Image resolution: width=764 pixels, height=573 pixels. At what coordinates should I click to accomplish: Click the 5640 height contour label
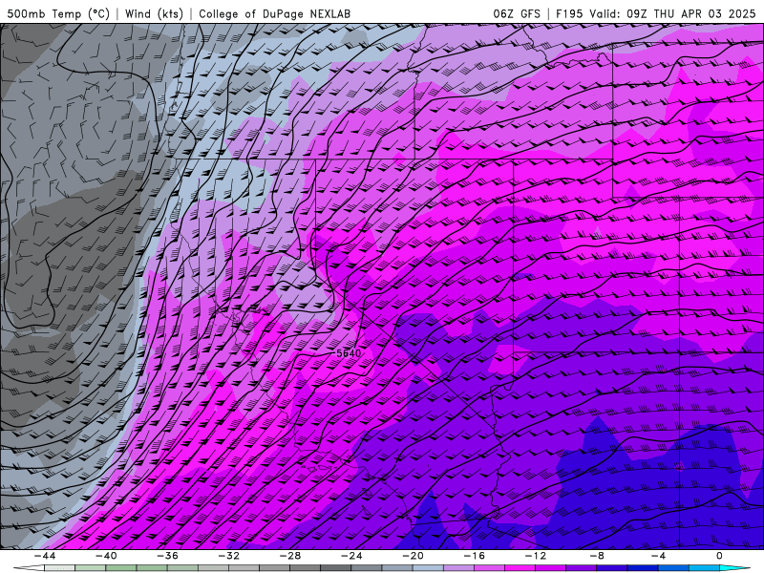[x=349, y=353]
